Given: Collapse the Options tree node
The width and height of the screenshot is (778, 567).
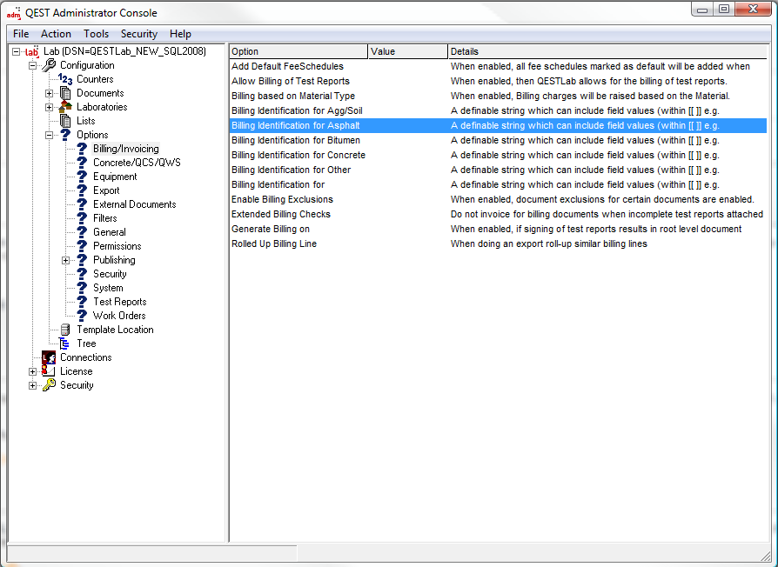Looking at the screenshot, I should (50, 135).
